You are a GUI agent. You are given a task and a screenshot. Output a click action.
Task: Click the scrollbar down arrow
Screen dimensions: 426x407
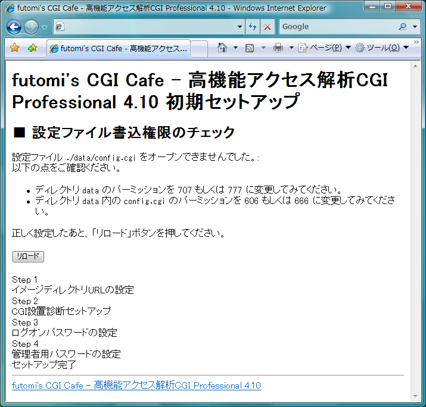coord(415,396)
